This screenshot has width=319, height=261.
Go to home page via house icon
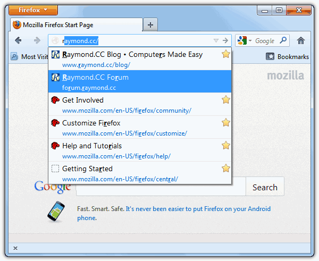coord(301,40)
